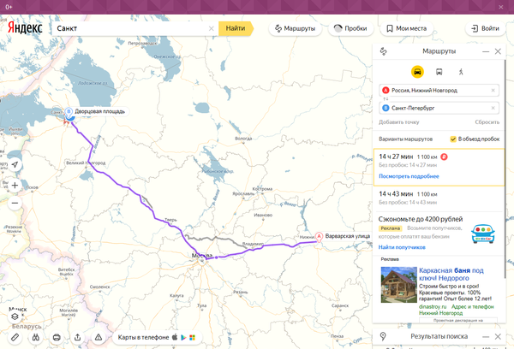Zoom in on the map

pos(15,185)
